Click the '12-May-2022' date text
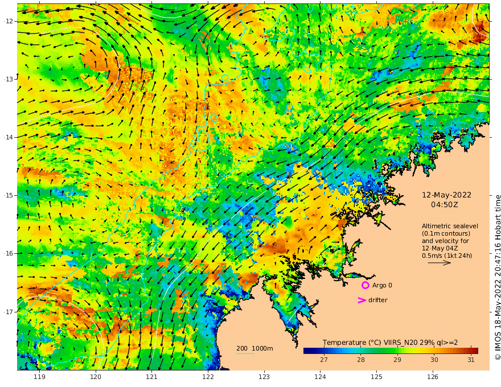Viewport: 501px width, 387px height. coord(446,195)
